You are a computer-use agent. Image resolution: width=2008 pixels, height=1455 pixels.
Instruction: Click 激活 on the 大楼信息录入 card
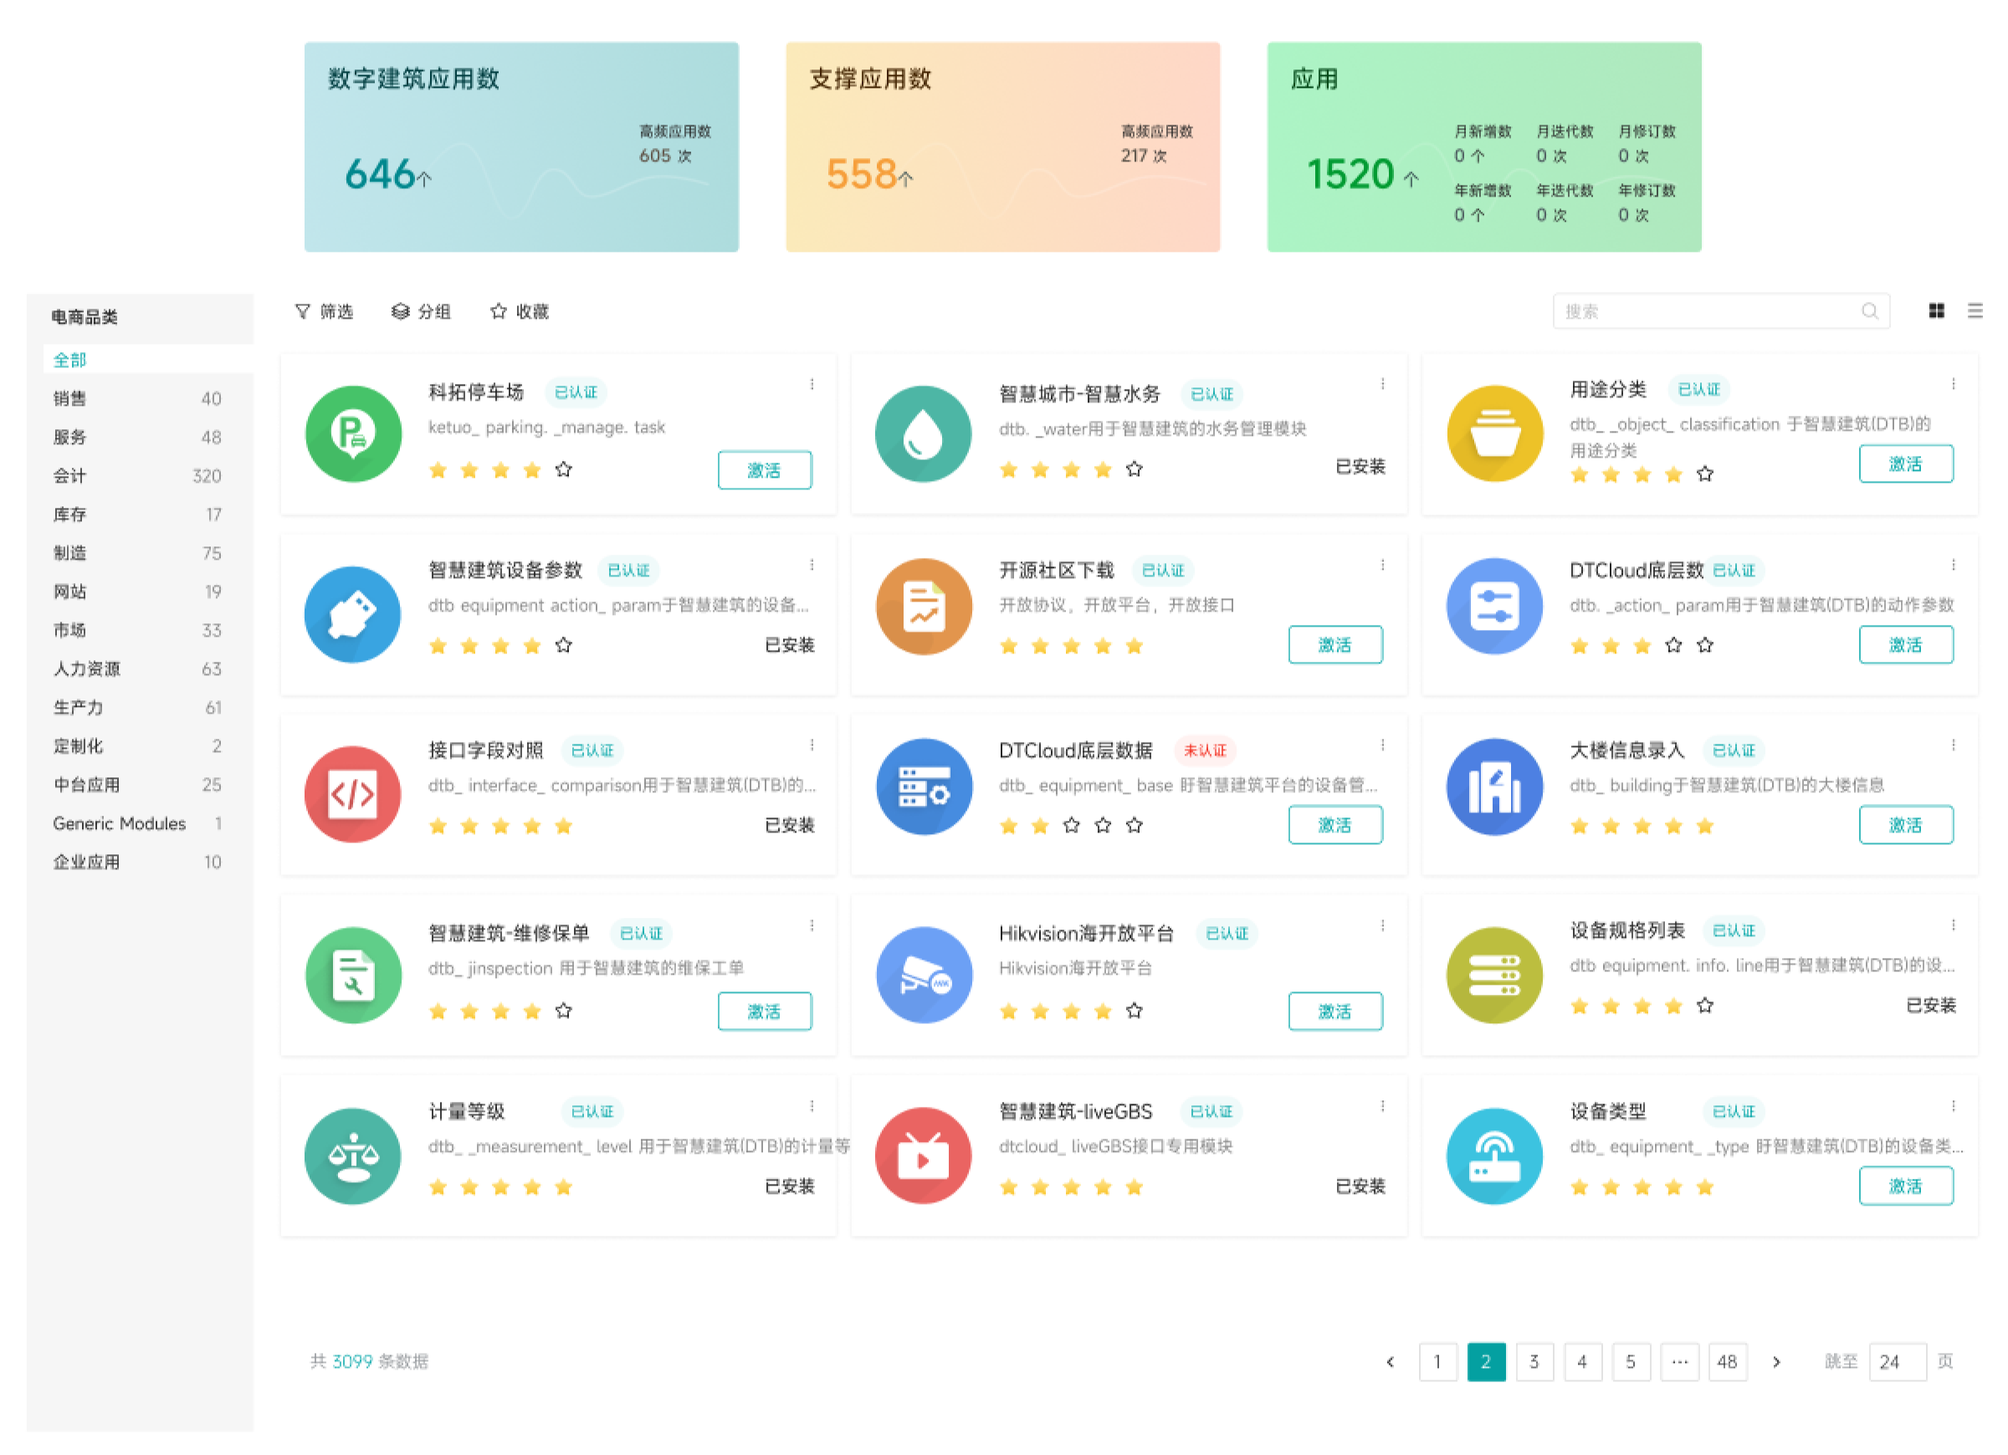[x=1906, y=824]
